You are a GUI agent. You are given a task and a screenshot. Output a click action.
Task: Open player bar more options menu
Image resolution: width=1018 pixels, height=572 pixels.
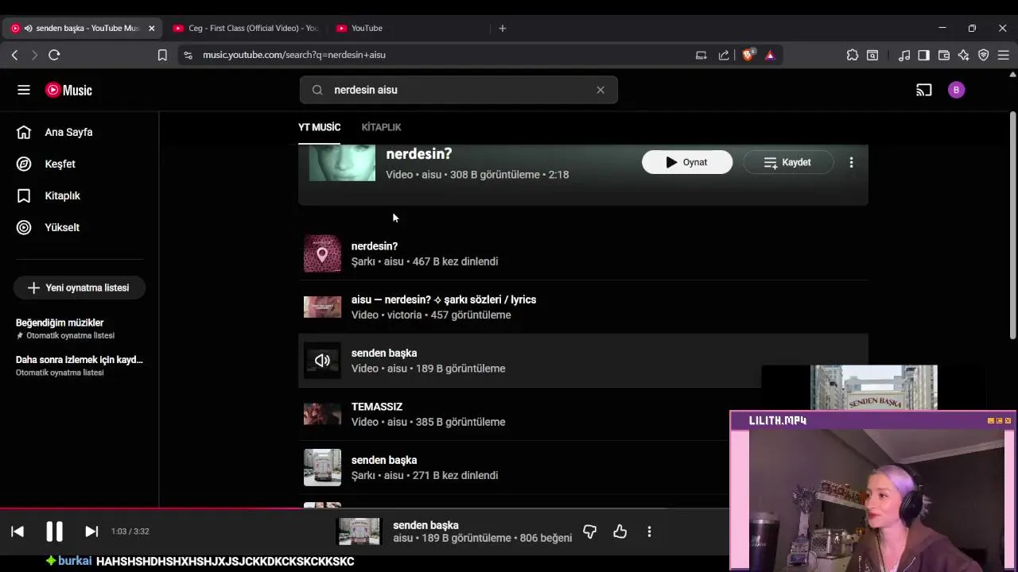[x=649, y=531]
